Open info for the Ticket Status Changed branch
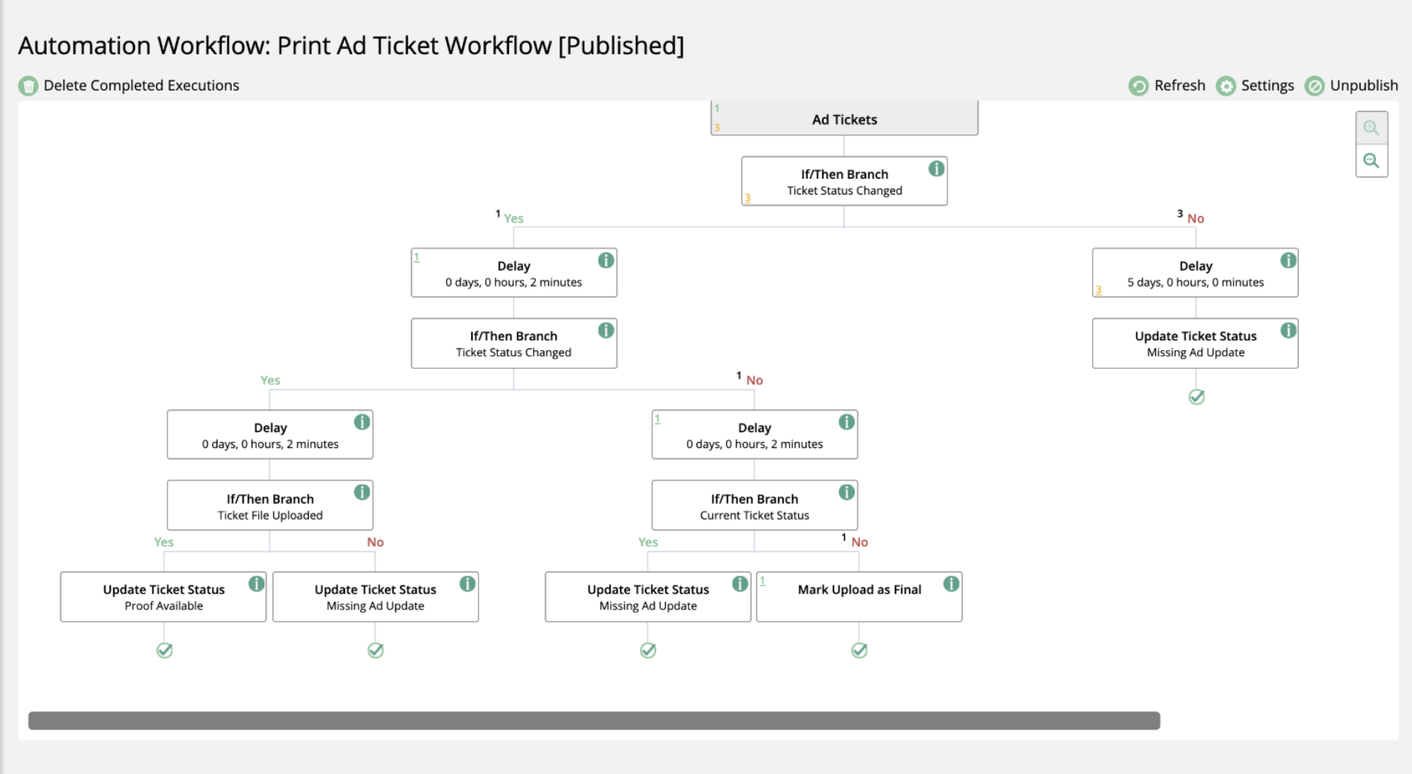 pos(936,167)
